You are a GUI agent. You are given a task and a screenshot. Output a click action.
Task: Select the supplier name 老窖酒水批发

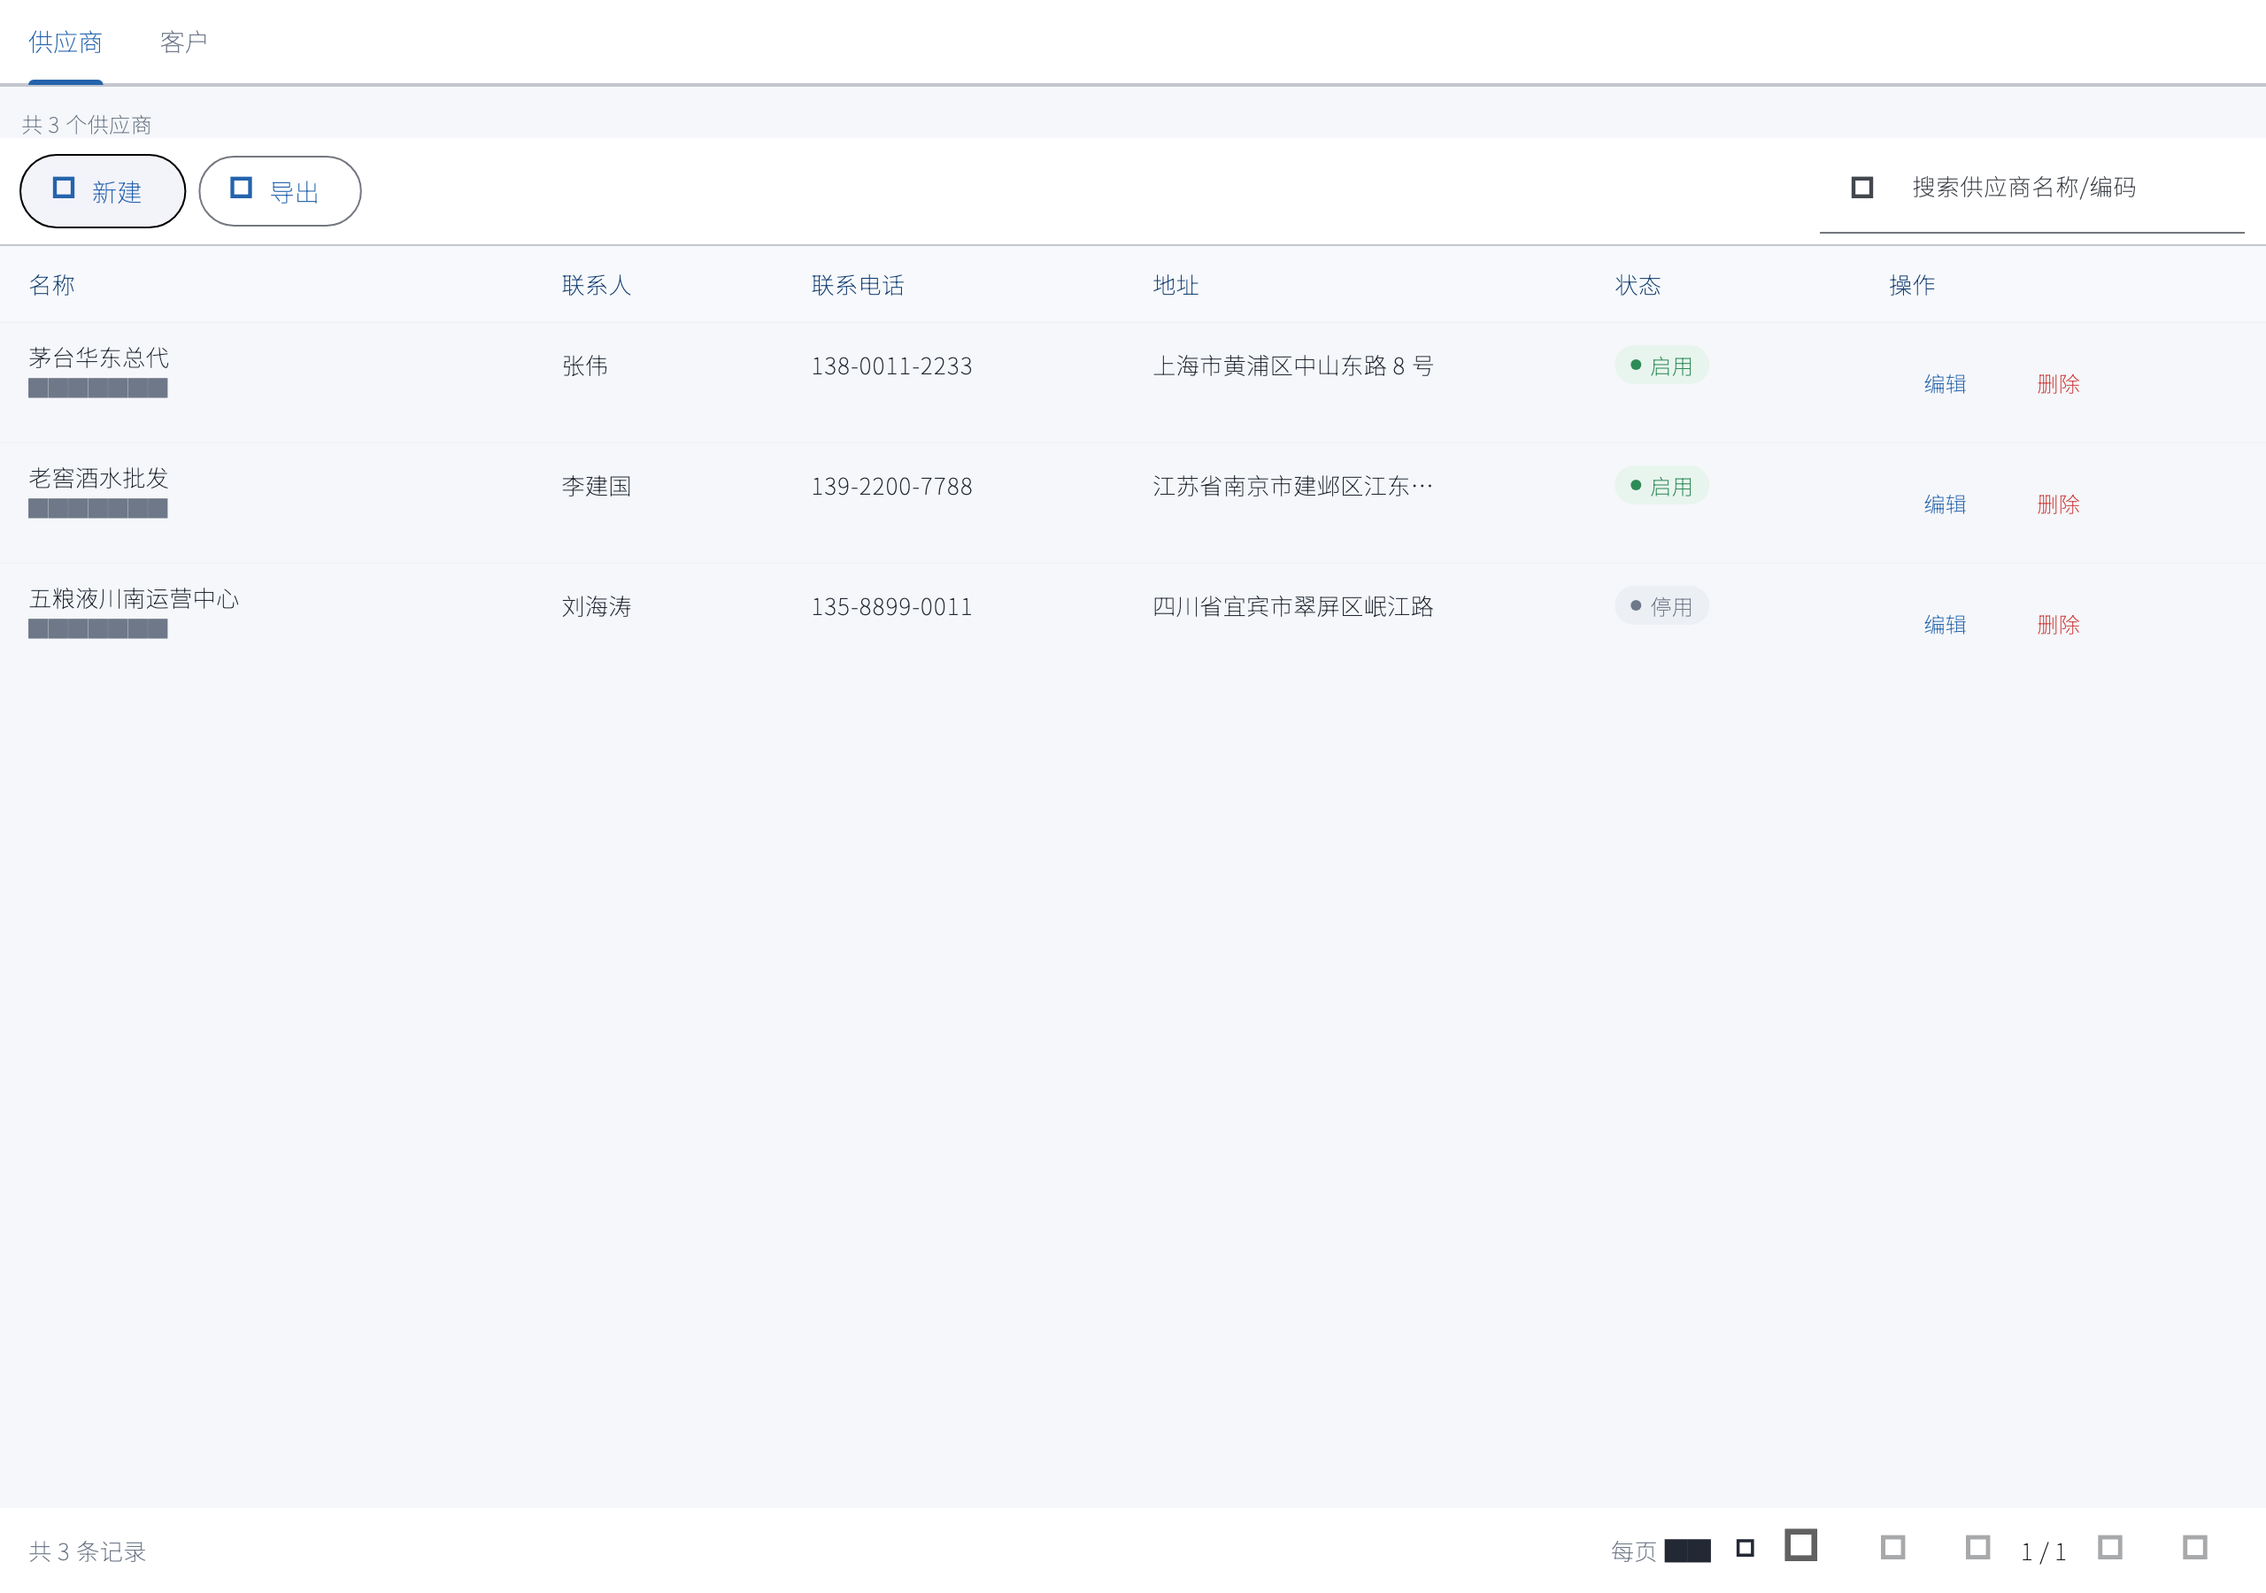[x=98, y=478]
